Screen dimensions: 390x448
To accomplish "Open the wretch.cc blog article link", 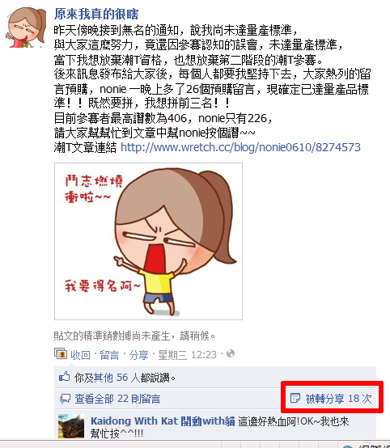I will point(240,147).
